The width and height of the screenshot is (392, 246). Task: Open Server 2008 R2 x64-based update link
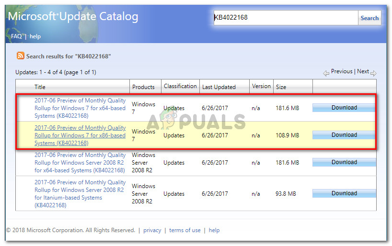80,163
